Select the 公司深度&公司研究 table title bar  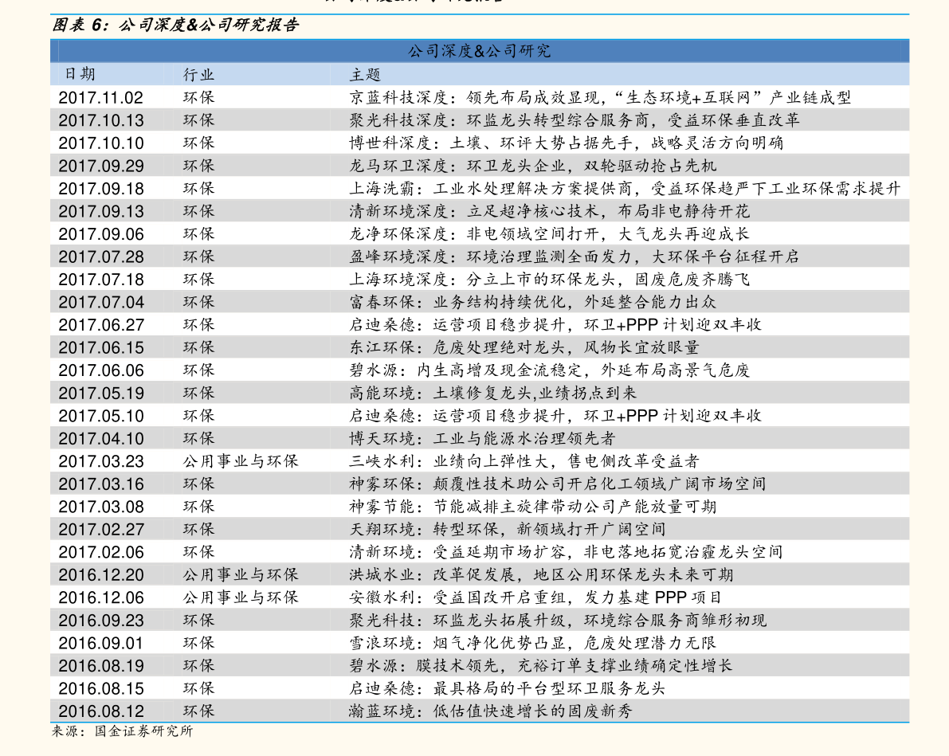tap(480, 51)
